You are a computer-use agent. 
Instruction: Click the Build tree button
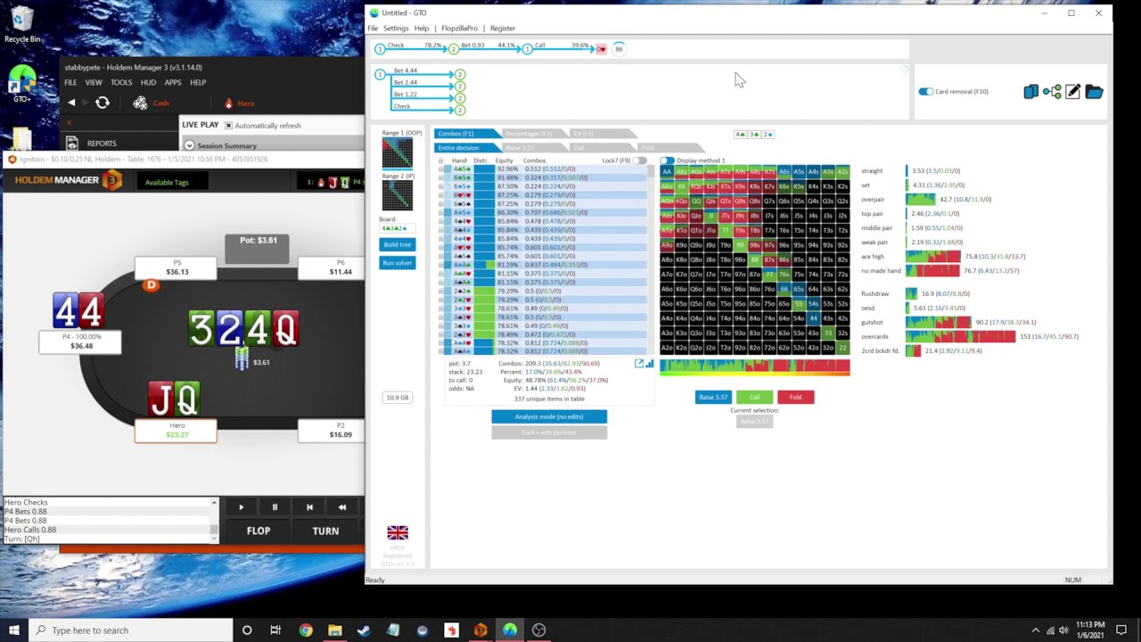click(398, 244)
